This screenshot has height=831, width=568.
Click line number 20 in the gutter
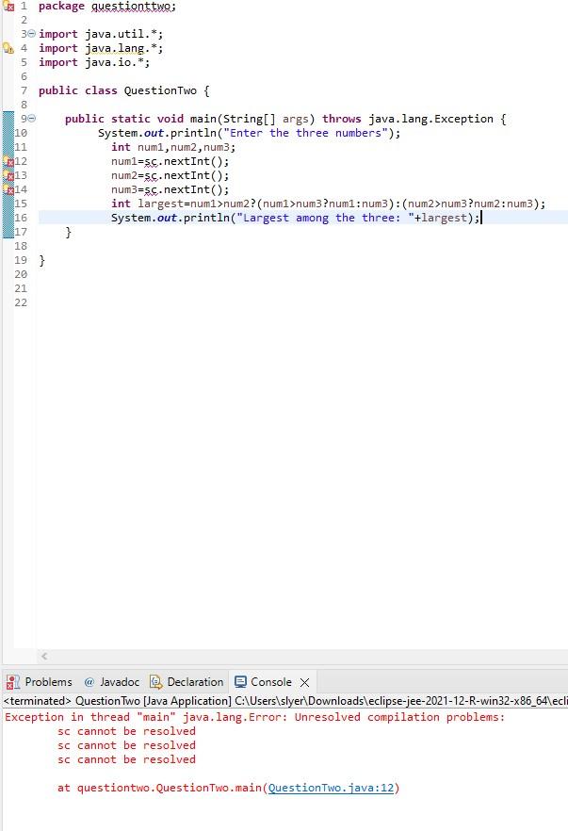pyautogui.click(x=21, y=274)
